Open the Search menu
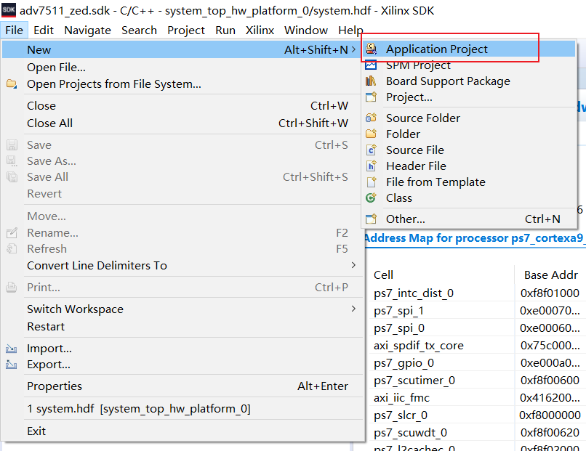The height and width of the screenshot is (451, 586). click(139, 30)
